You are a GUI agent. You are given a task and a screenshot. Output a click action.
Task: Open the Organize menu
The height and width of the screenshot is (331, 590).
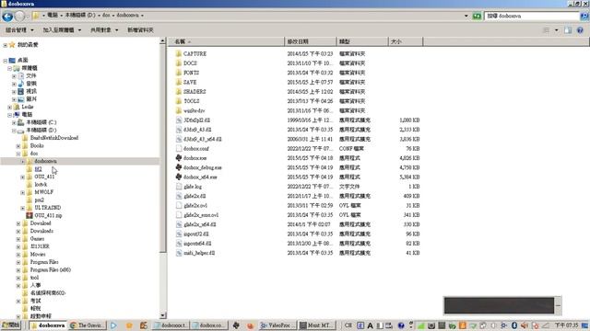point(19,30)
